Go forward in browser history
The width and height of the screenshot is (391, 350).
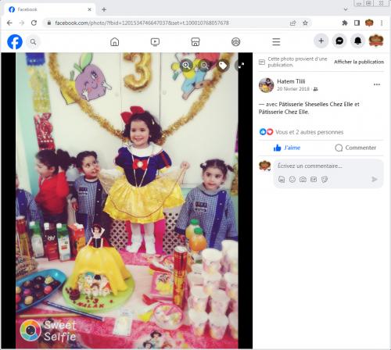click(x=22, y=23)
